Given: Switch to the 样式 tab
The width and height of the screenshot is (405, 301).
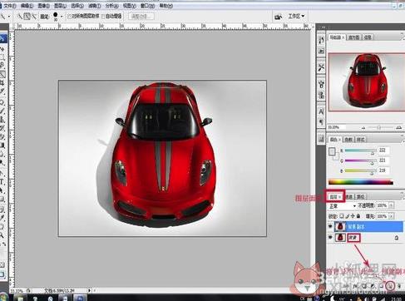Looking at the screenshot, I should click(x=360, y=140).
